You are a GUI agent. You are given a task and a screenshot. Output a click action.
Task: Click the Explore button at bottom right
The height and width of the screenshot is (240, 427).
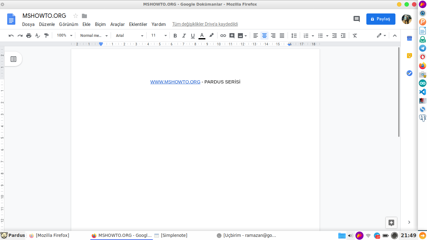click(x=391, y=223)
